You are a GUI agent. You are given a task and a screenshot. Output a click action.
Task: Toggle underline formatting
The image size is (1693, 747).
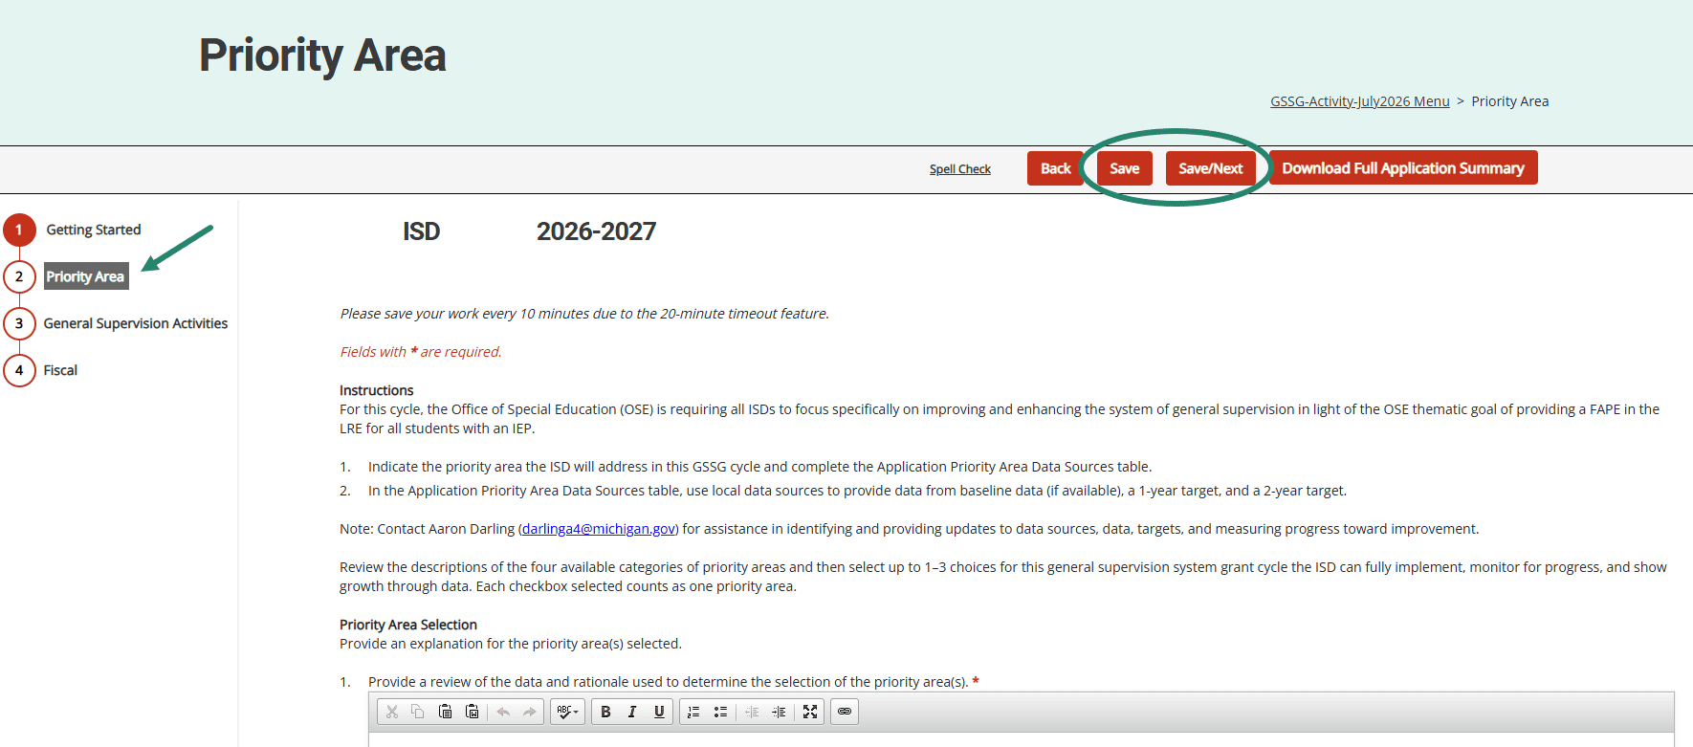[659, 712]
